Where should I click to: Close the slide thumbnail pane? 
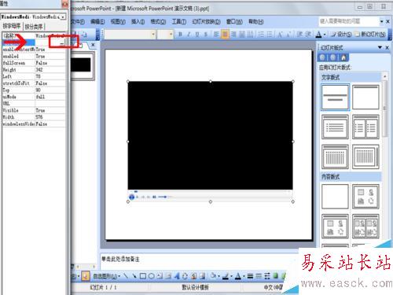point(93,45)
